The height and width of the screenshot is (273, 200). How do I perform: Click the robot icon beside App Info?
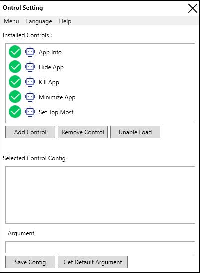click(30, 52)
